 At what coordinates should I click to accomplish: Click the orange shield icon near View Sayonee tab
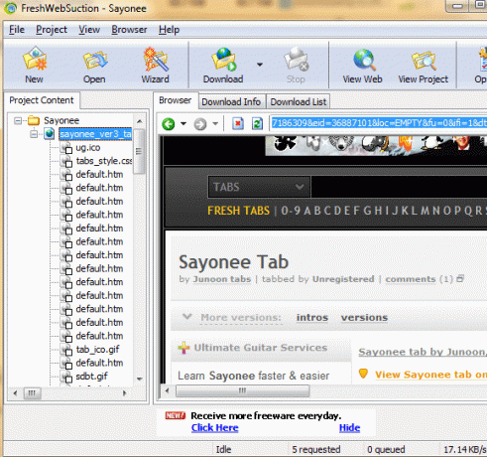[x=363, y=374]
